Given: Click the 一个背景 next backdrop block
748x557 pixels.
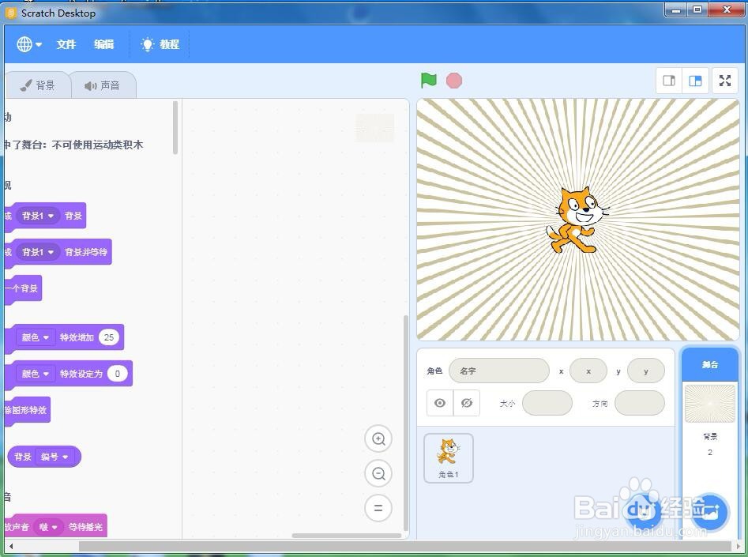Looking at the screenshot, I should click(23, 288).
